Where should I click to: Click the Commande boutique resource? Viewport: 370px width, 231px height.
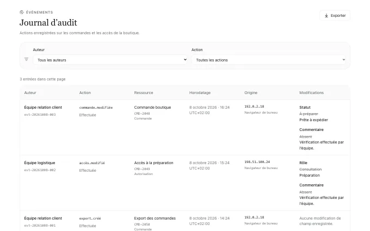152,107
